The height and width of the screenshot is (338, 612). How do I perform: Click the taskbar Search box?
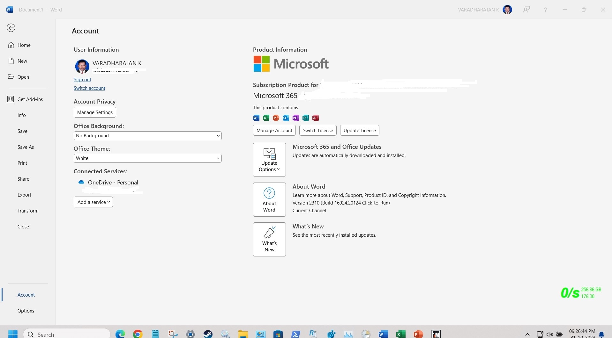tap(67, 334)
